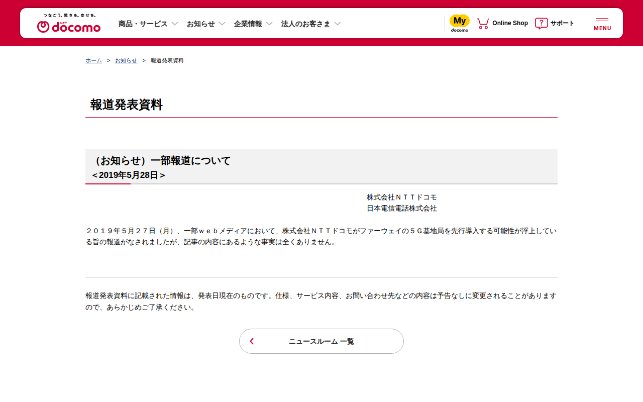This screenshot has height=402, width=643.
Task: Expand the 法人のお客さま chevron
Action: tap(338, 24)
